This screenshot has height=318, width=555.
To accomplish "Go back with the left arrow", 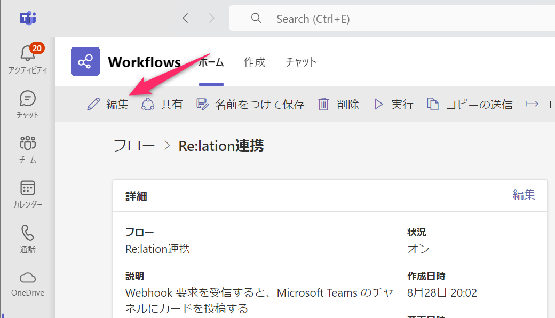I will coord(185,18).
